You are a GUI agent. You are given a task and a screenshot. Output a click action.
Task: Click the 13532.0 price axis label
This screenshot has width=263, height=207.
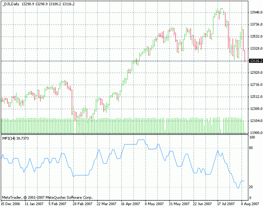pos(256,36)
